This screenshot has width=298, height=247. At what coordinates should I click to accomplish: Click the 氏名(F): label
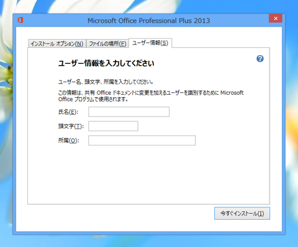(68, 112)
